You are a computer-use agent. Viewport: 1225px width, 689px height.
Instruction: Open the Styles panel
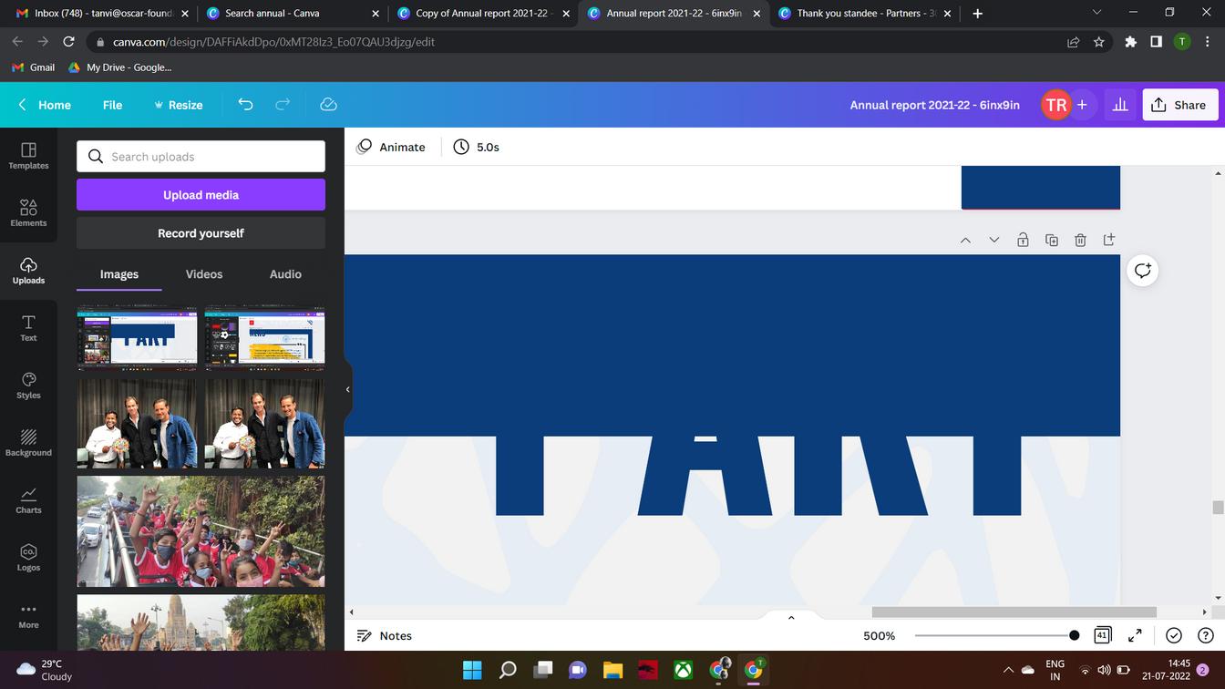28,386
